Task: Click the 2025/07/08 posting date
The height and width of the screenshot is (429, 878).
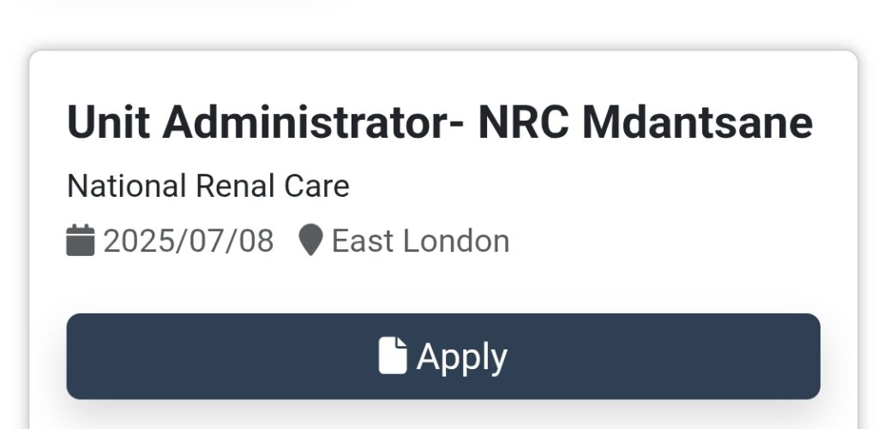Action: click(x=189, y=241)
